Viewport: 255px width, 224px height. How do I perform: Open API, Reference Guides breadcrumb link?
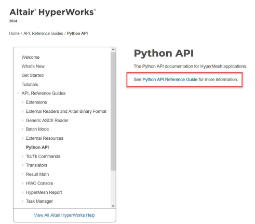click(x=43, y=33)
